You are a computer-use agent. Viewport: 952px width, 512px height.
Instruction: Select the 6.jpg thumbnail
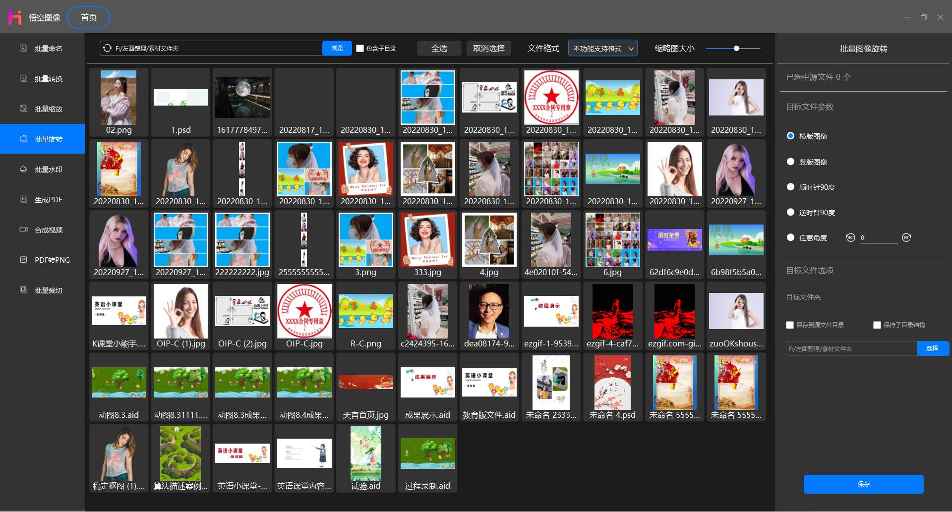[612, 244]
